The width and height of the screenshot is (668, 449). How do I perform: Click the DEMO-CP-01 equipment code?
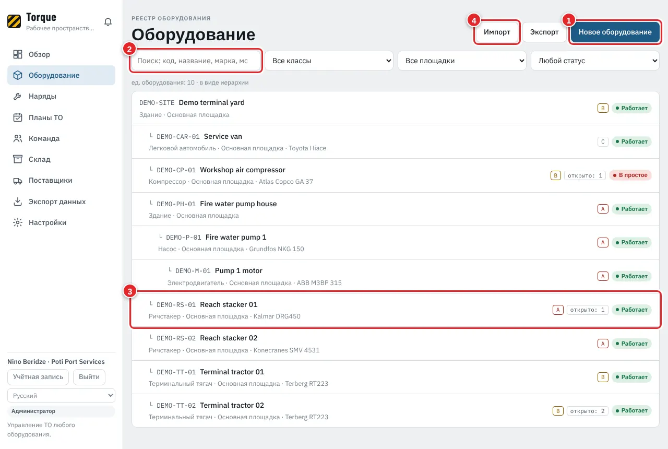coord(176,170)
